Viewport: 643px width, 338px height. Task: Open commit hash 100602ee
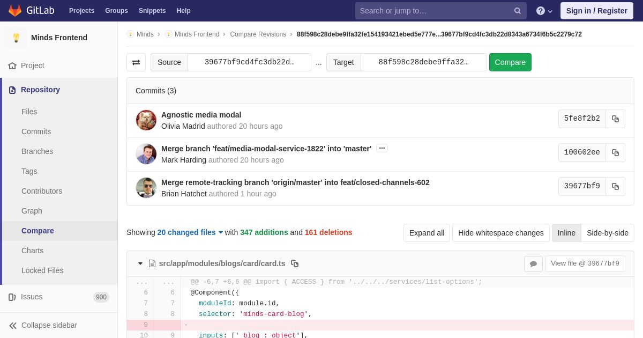click(582, 152)
